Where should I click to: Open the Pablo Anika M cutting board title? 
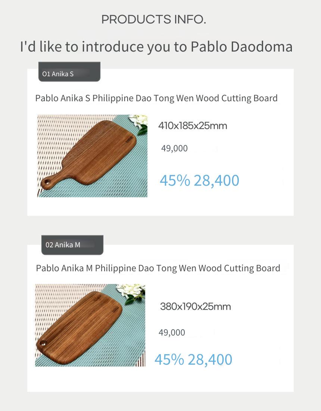pyautogui.click(x=158, y=268)
